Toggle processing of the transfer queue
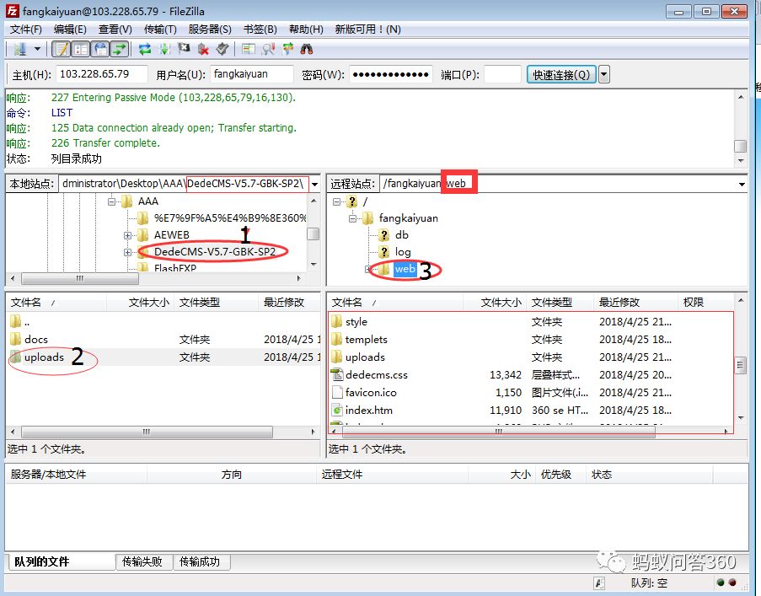761x596 pixels. (x=164, y=49)
